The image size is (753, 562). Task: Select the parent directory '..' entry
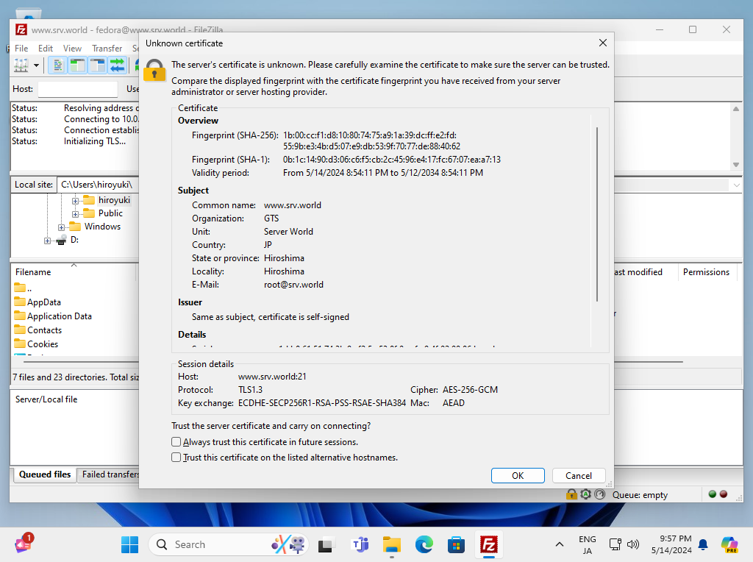(x=23, y=288)
